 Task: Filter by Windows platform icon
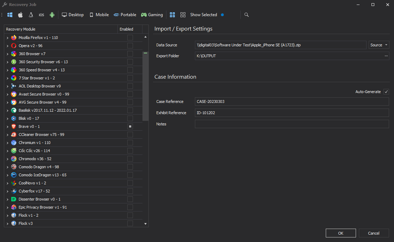click(10, 15)
